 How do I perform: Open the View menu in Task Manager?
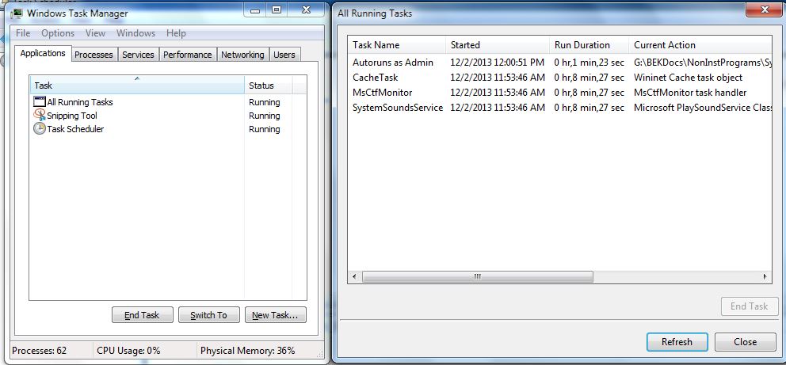pyautogui.click(x=95, y=33)
